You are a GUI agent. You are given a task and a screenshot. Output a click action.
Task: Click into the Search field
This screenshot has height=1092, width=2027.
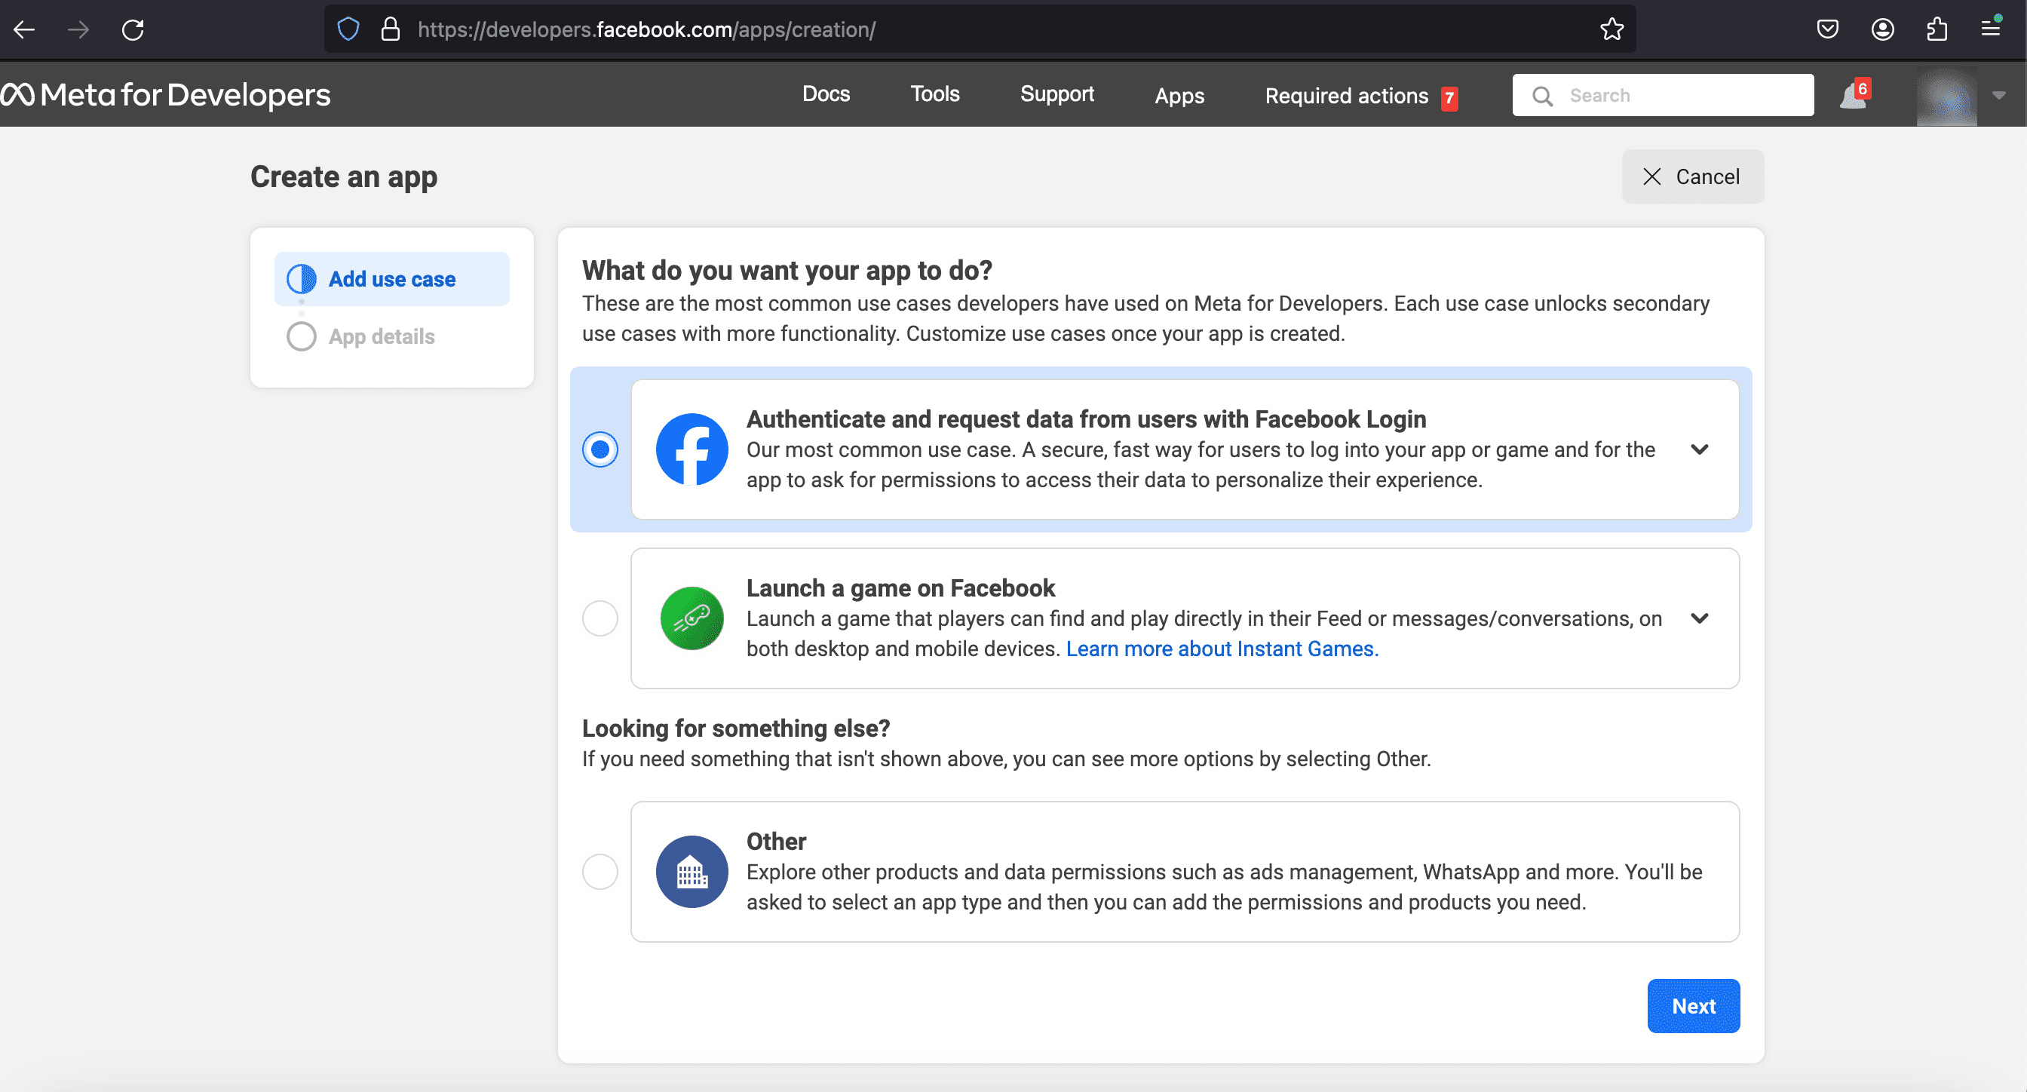(x=1676, y=95)
